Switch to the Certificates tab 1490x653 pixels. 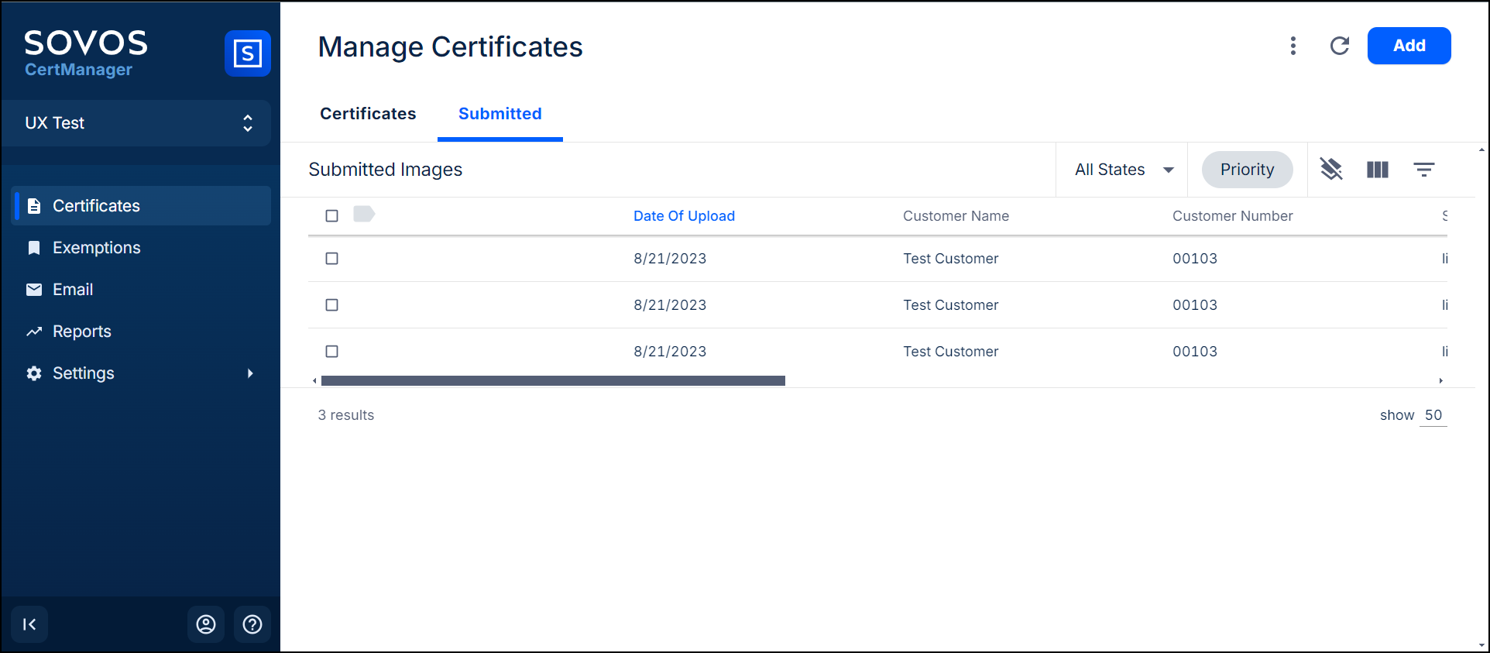(368, 114)
